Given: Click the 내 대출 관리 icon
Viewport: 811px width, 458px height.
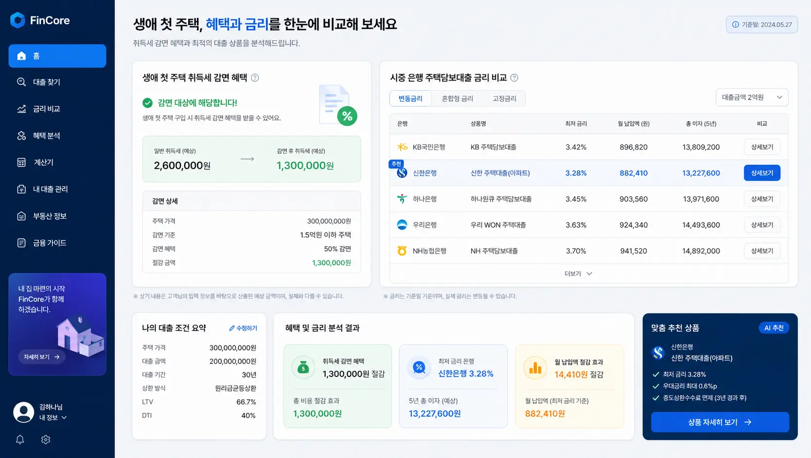Looking at the screenshot, I should (x=21, y=189).
